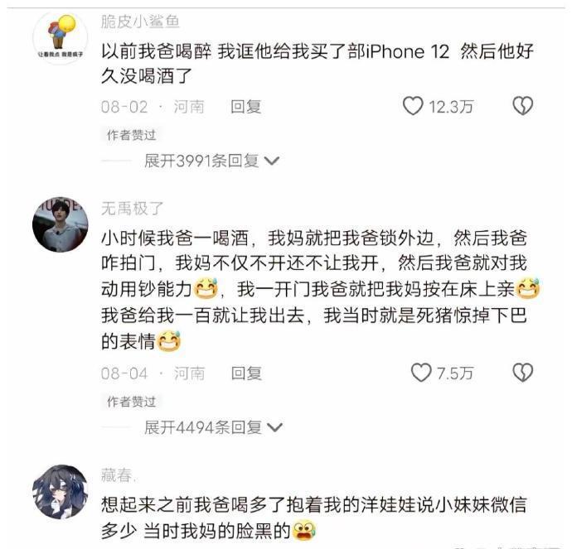This screenshot has height=549, width=572.
Task: Reply to the 08-04 comment via 回复
Action: pos(246,373)
